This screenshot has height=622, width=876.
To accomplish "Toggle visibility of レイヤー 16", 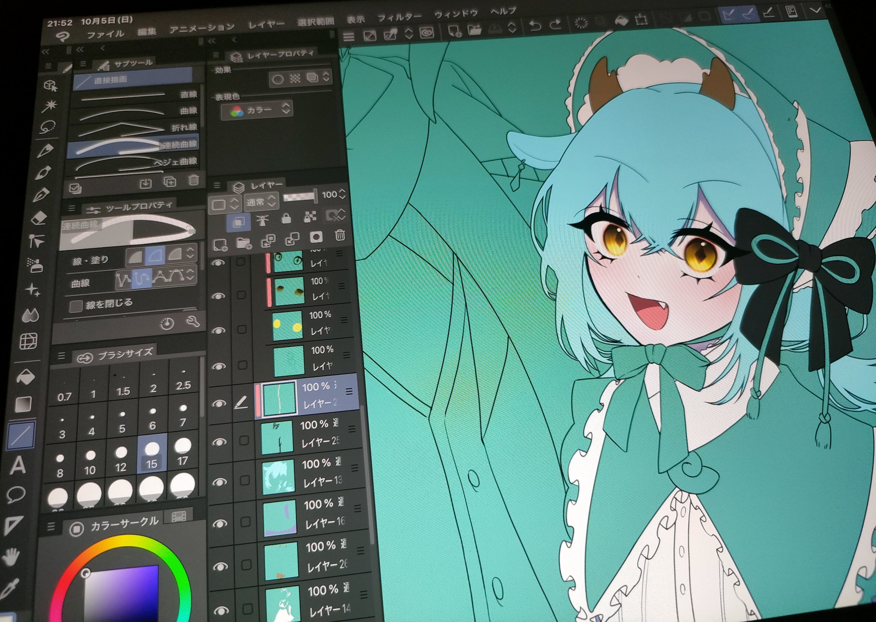I will pyautogui.click(x=220, y=524).
